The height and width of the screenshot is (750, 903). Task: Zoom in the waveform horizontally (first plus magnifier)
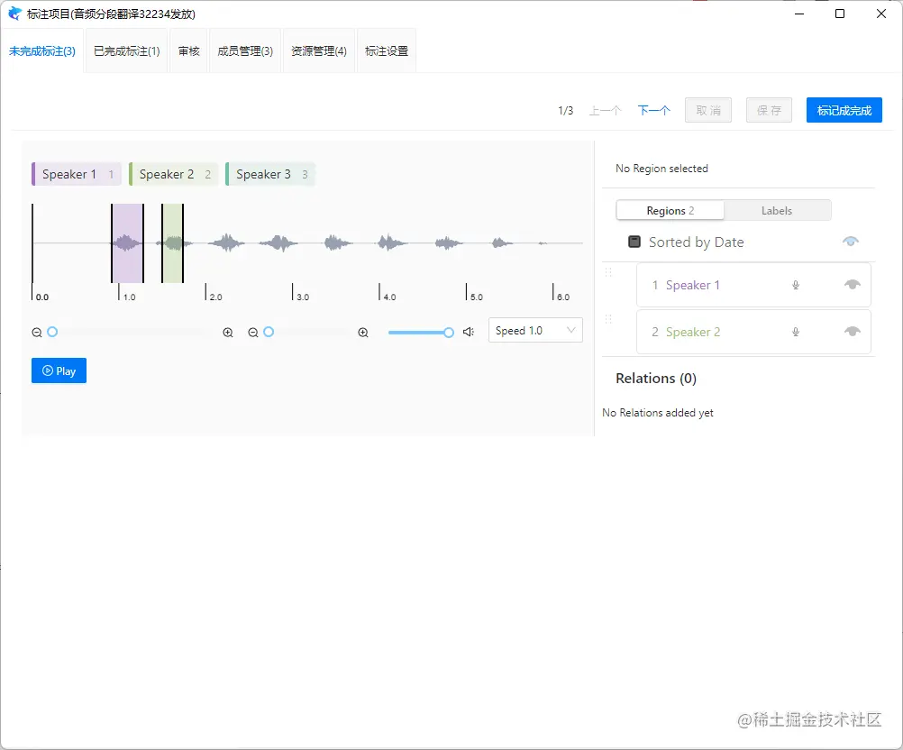[x=228, y=333]
